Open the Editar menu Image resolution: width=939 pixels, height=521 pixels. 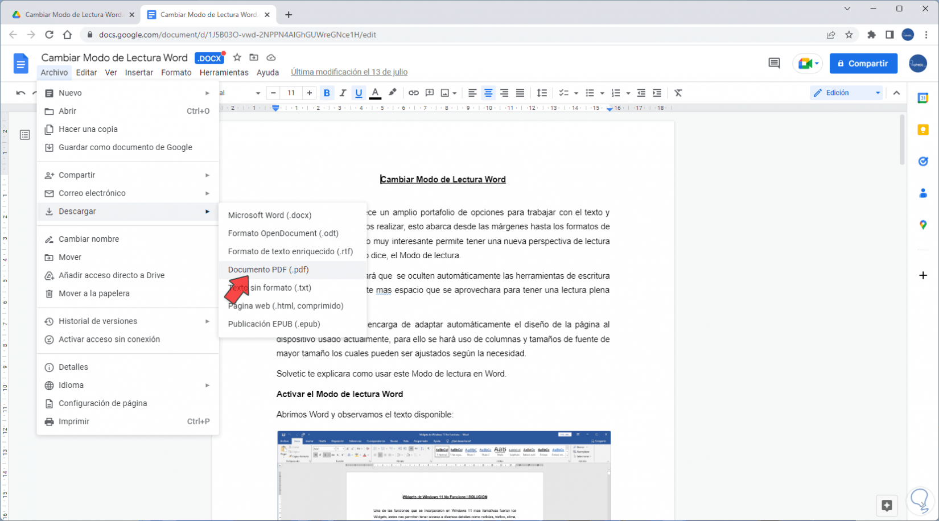coord(87,72)
